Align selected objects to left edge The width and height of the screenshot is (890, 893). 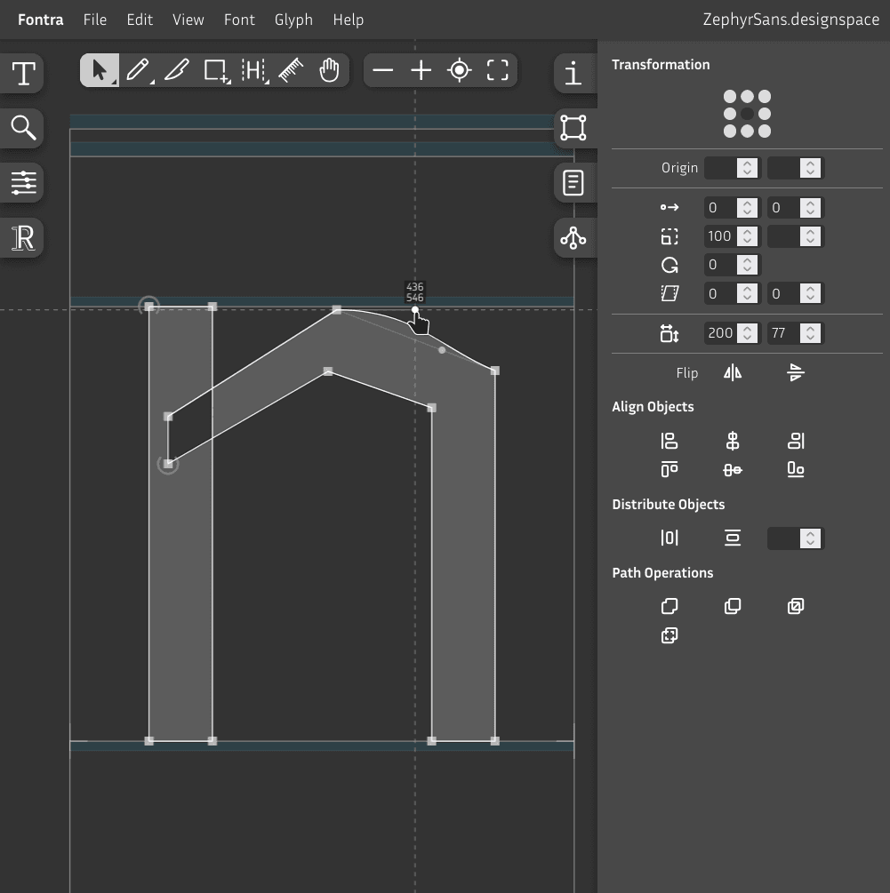(x=670, y=441)
